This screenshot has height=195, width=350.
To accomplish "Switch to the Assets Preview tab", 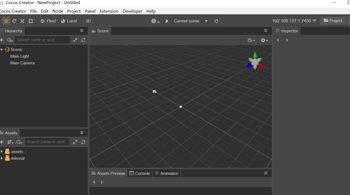I will pyautogui.click(x=108, y=173).
